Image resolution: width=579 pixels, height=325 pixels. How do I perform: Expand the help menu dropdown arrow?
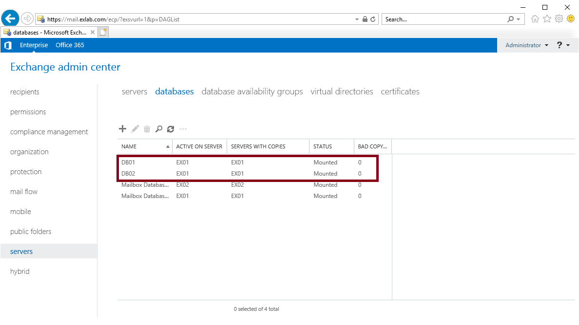(568, 45)
